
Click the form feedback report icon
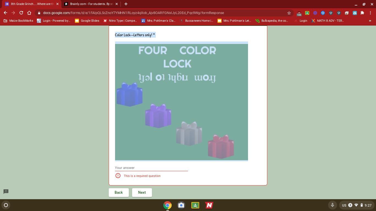click(6, 191)
